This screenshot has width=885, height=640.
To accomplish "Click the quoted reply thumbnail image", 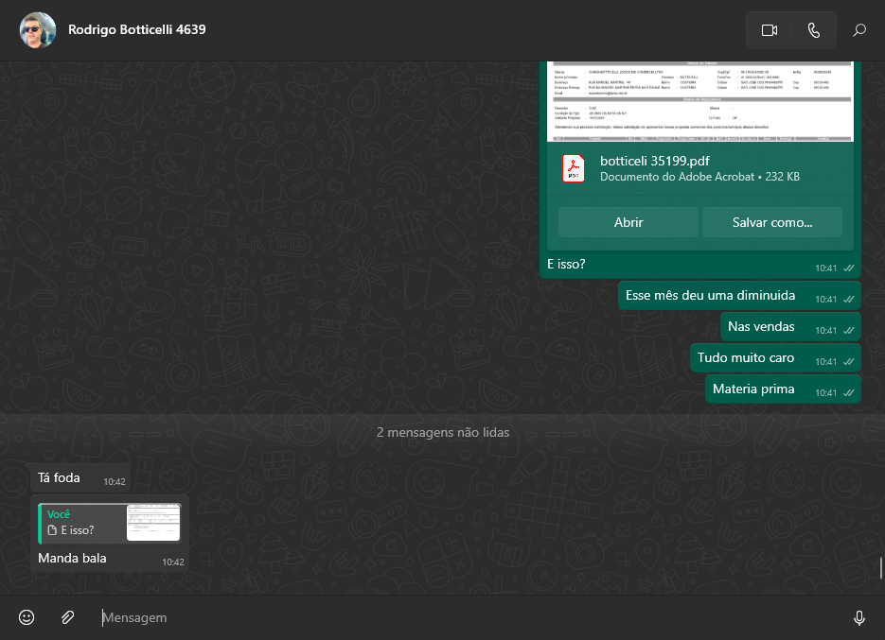I will 153,523.
